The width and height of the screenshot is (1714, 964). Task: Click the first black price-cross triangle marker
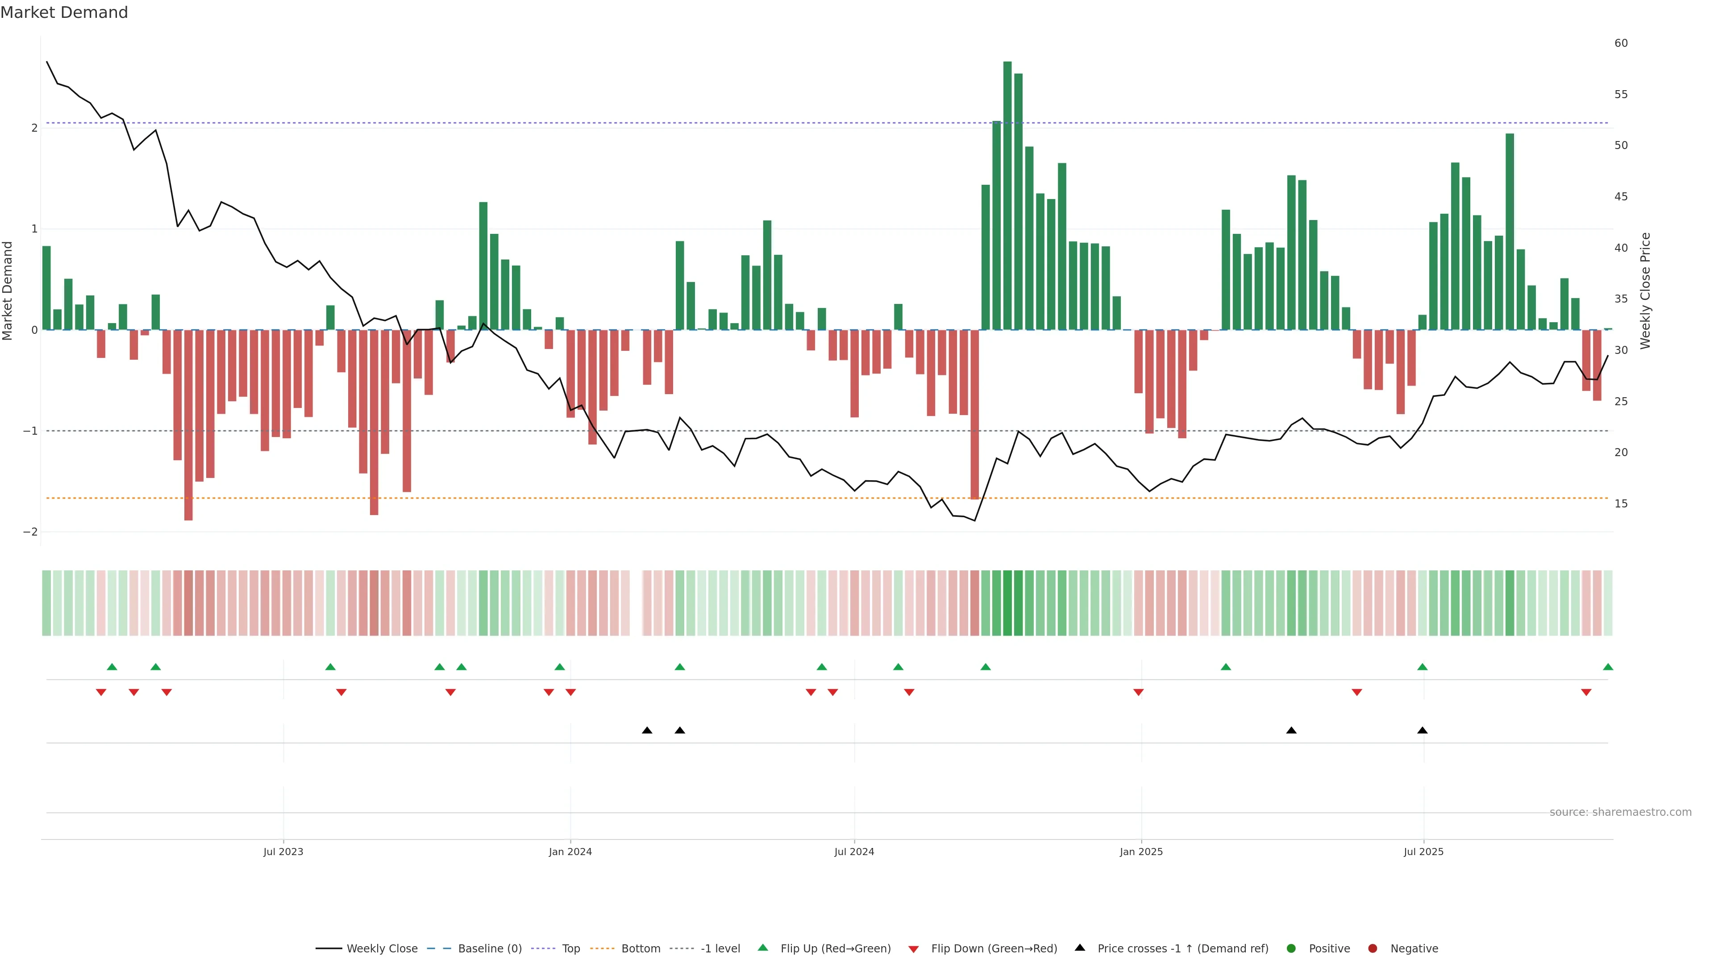click(647, 731)
